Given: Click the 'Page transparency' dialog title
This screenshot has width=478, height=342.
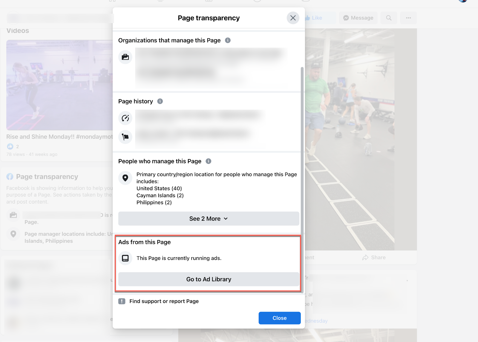Looking at the screenshot, I should [209, 18].
